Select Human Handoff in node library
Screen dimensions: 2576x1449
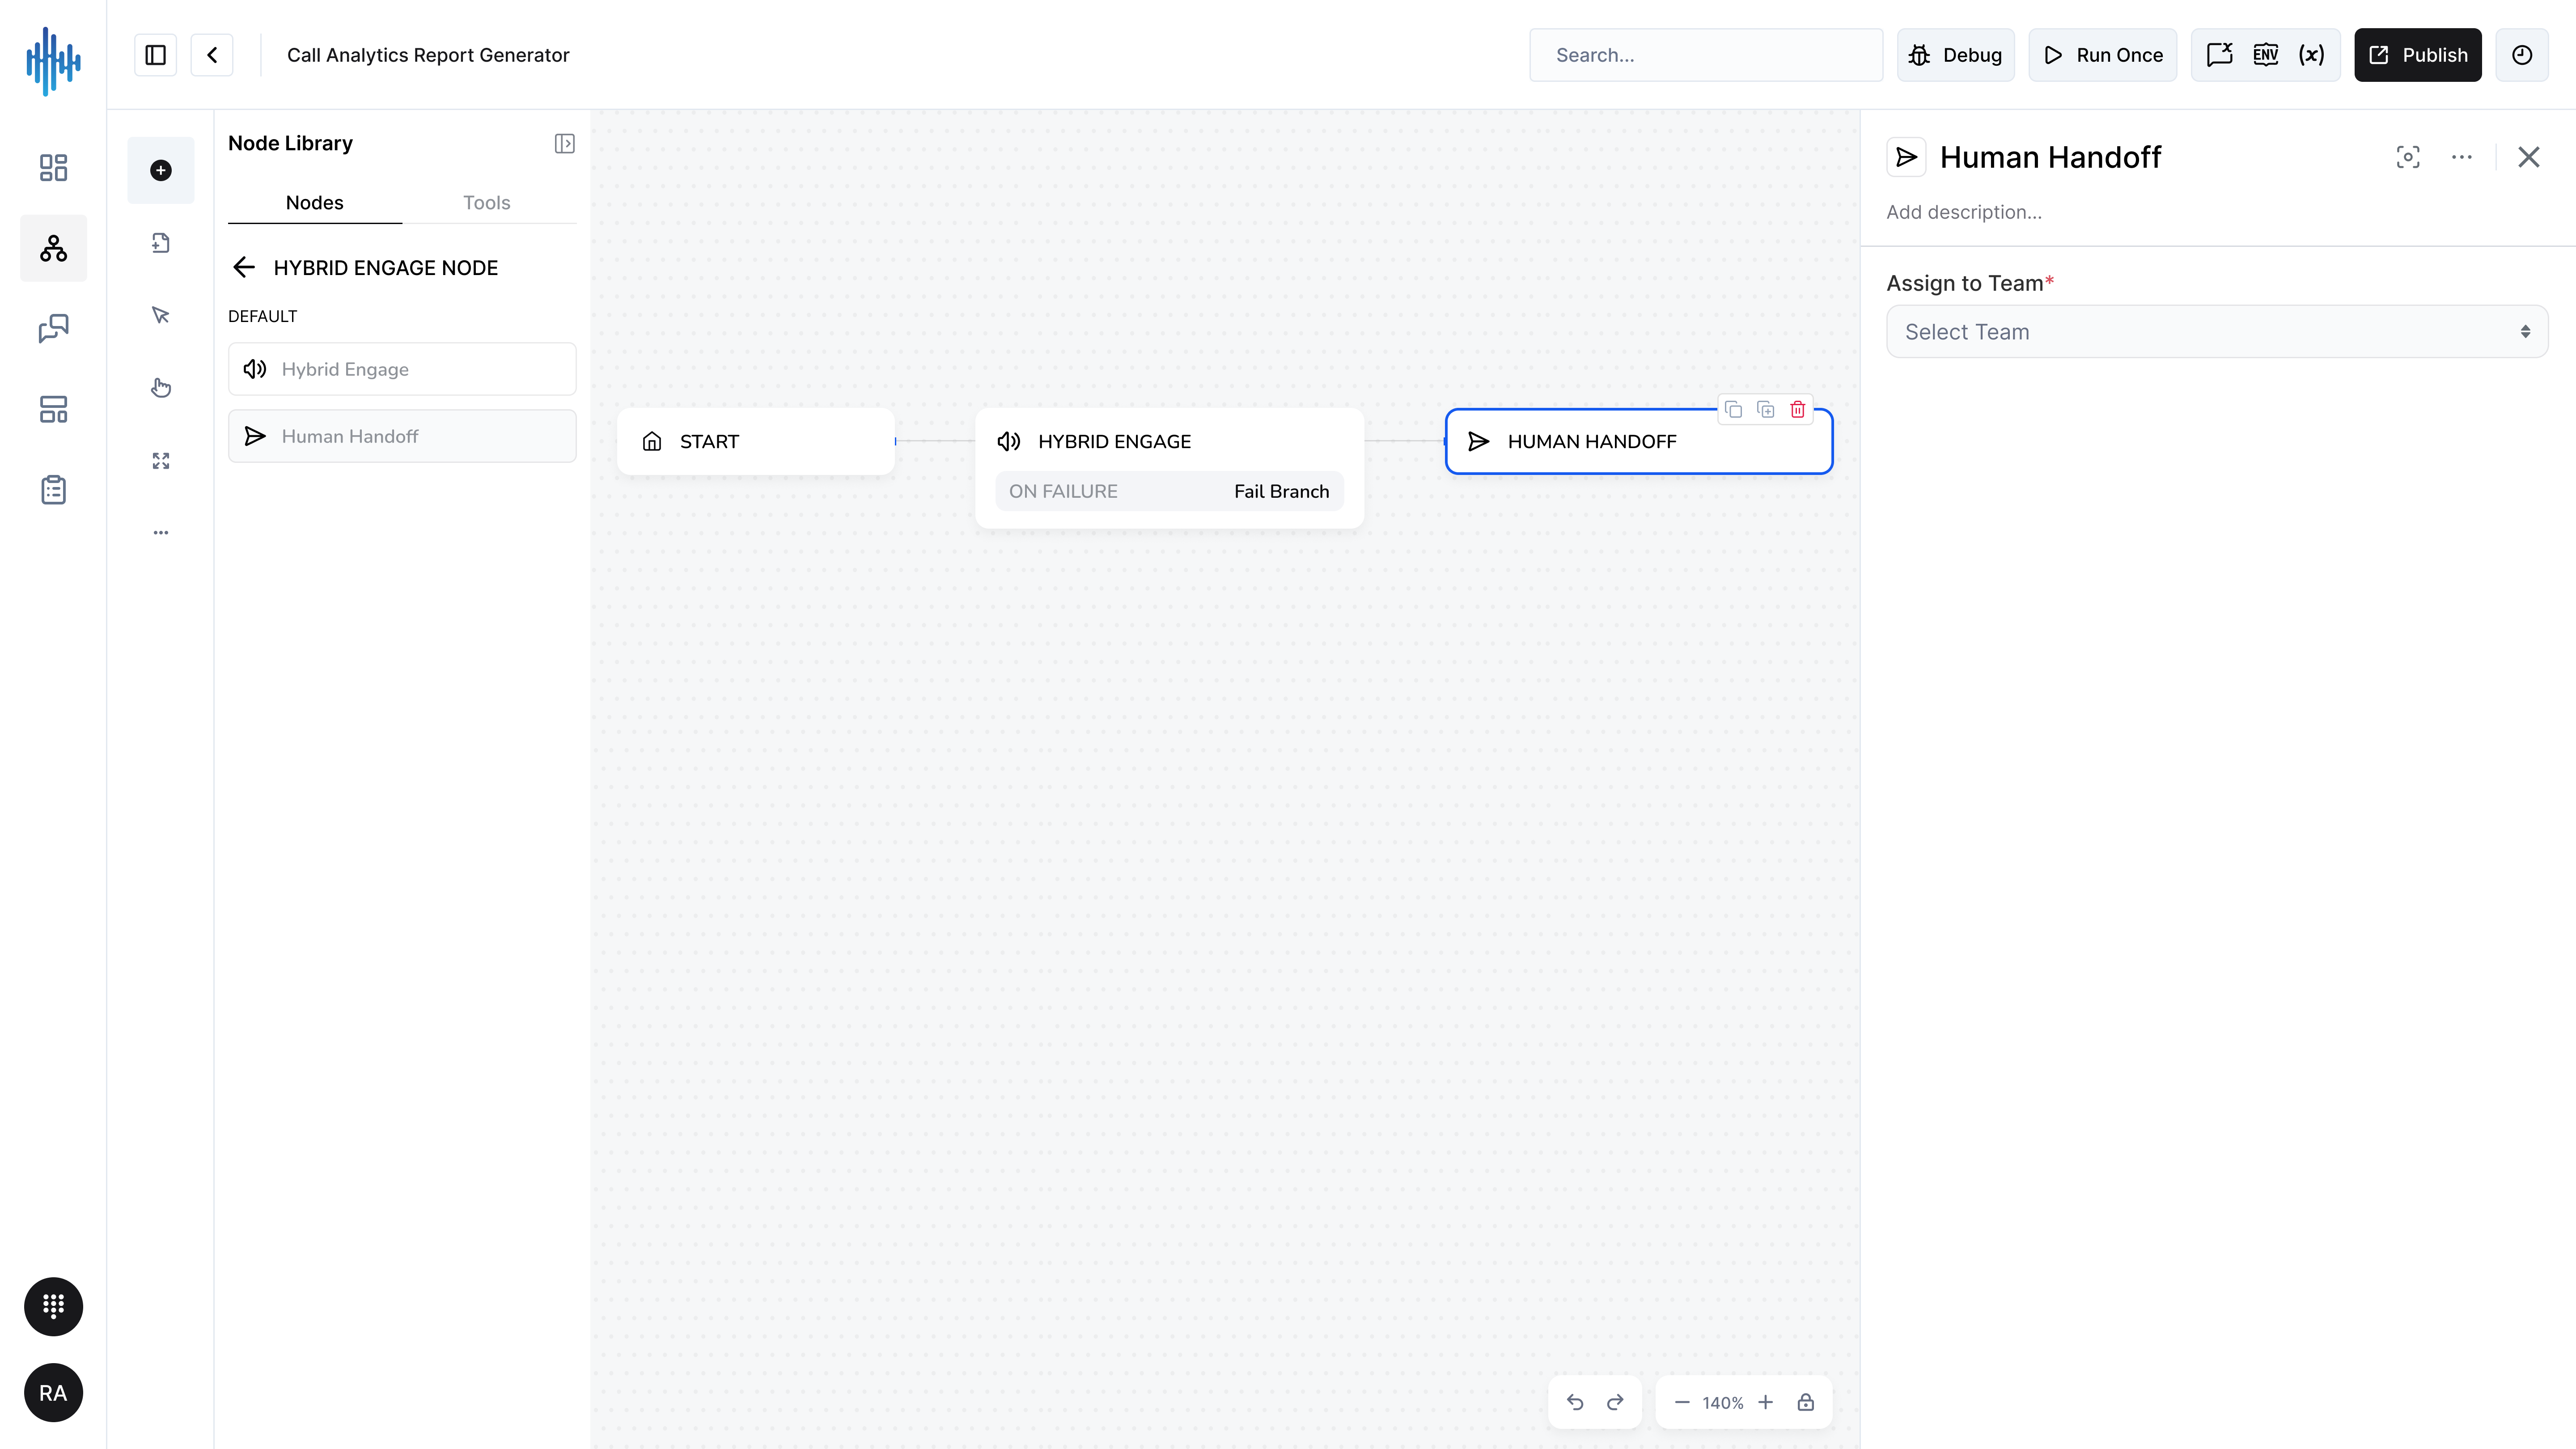(402, 436)
